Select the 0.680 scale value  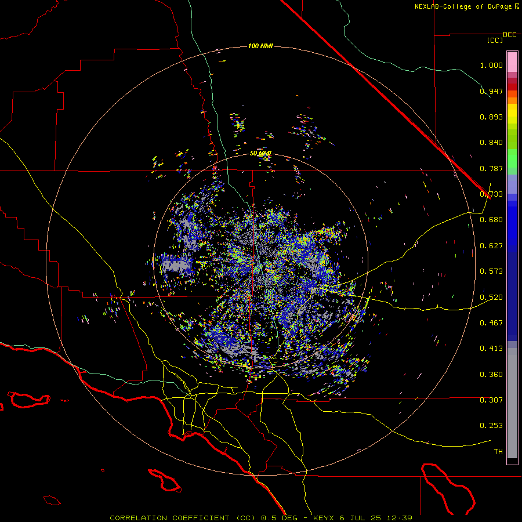(x=491, y=220)
